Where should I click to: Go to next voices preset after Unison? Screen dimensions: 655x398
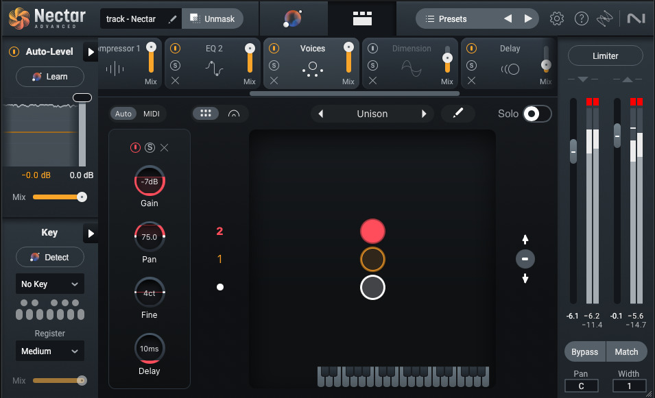[424, 114]
